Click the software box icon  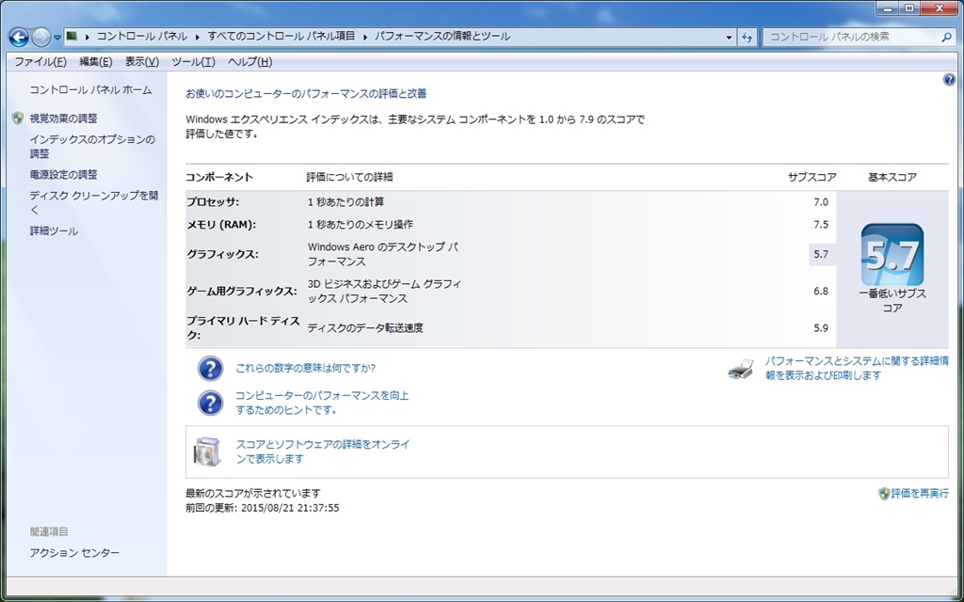[206, 451]
